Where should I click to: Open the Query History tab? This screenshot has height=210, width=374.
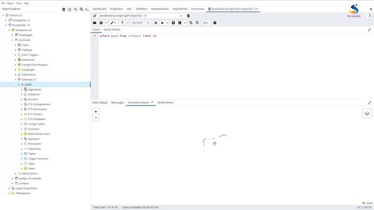(x=112, y=30)
